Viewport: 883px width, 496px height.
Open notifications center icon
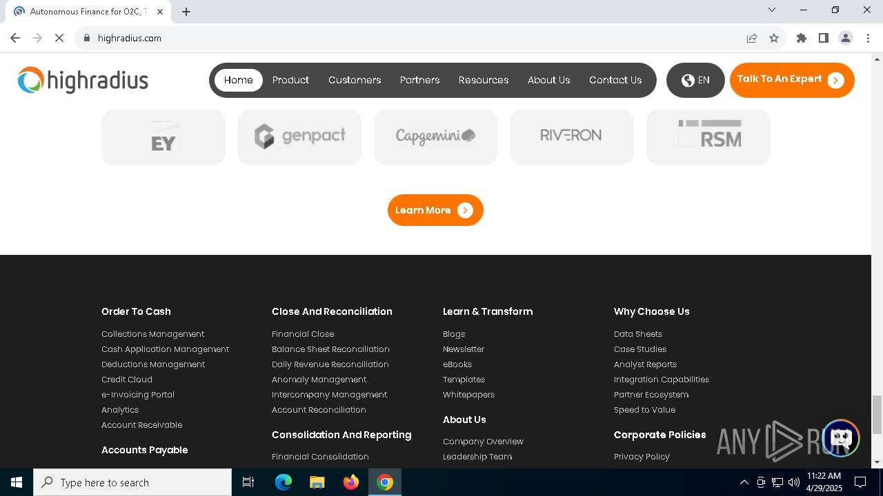[x=860, y=482]
